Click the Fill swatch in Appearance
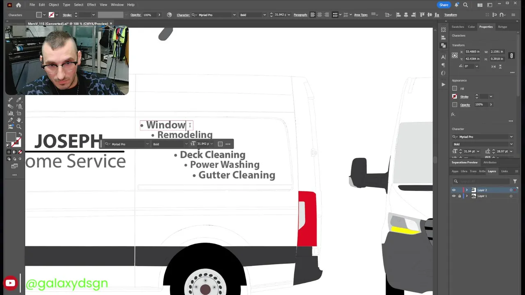Image resolution: width=525 pixels, height=295 pixels. pos(454,88)
